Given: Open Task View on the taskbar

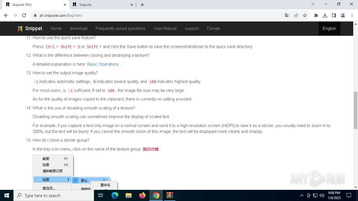Looking at the screenshot, I should pos(101,195).
